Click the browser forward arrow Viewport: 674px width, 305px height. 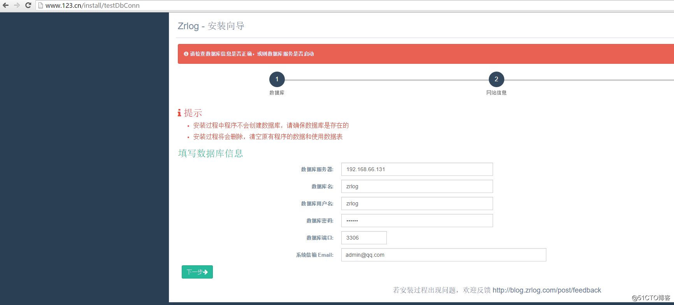[17, 5]
